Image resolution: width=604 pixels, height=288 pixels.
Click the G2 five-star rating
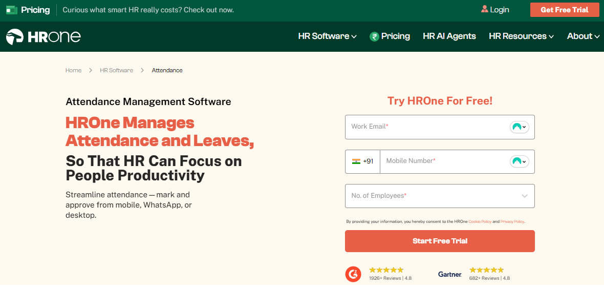(x=386, y=270)
